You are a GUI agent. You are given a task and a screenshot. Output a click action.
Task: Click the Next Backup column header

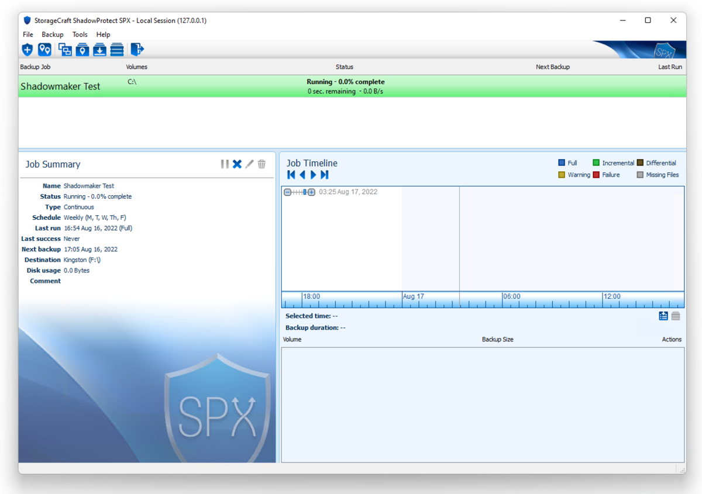[553, 67]
